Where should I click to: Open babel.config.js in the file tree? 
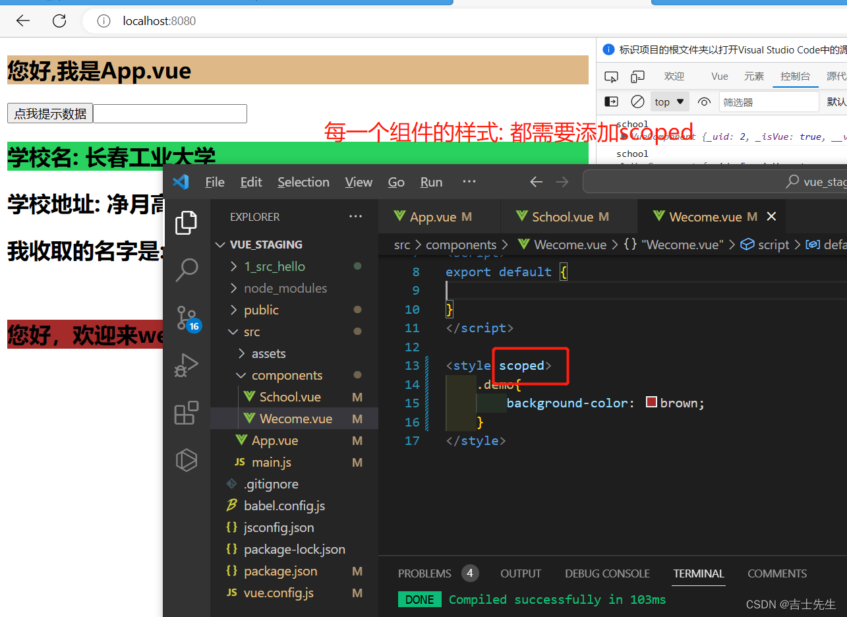(x=295, y=506)
